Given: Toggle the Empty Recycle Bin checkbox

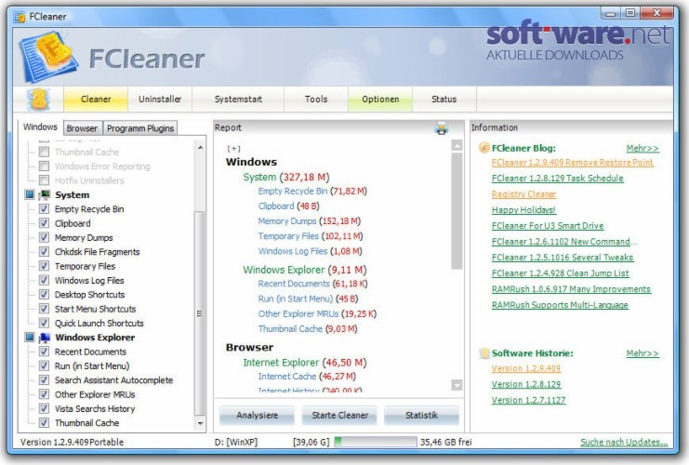Looking at the screenshot, I should pos(44,208).
